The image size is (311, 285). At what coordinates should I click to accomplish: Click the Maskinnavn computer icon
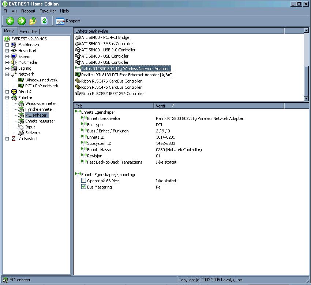click(x=14, y=45)
